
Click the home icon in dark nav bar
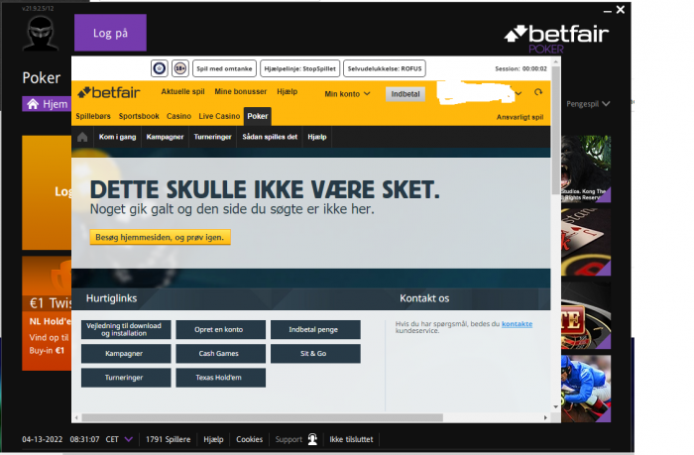point(82,137)
